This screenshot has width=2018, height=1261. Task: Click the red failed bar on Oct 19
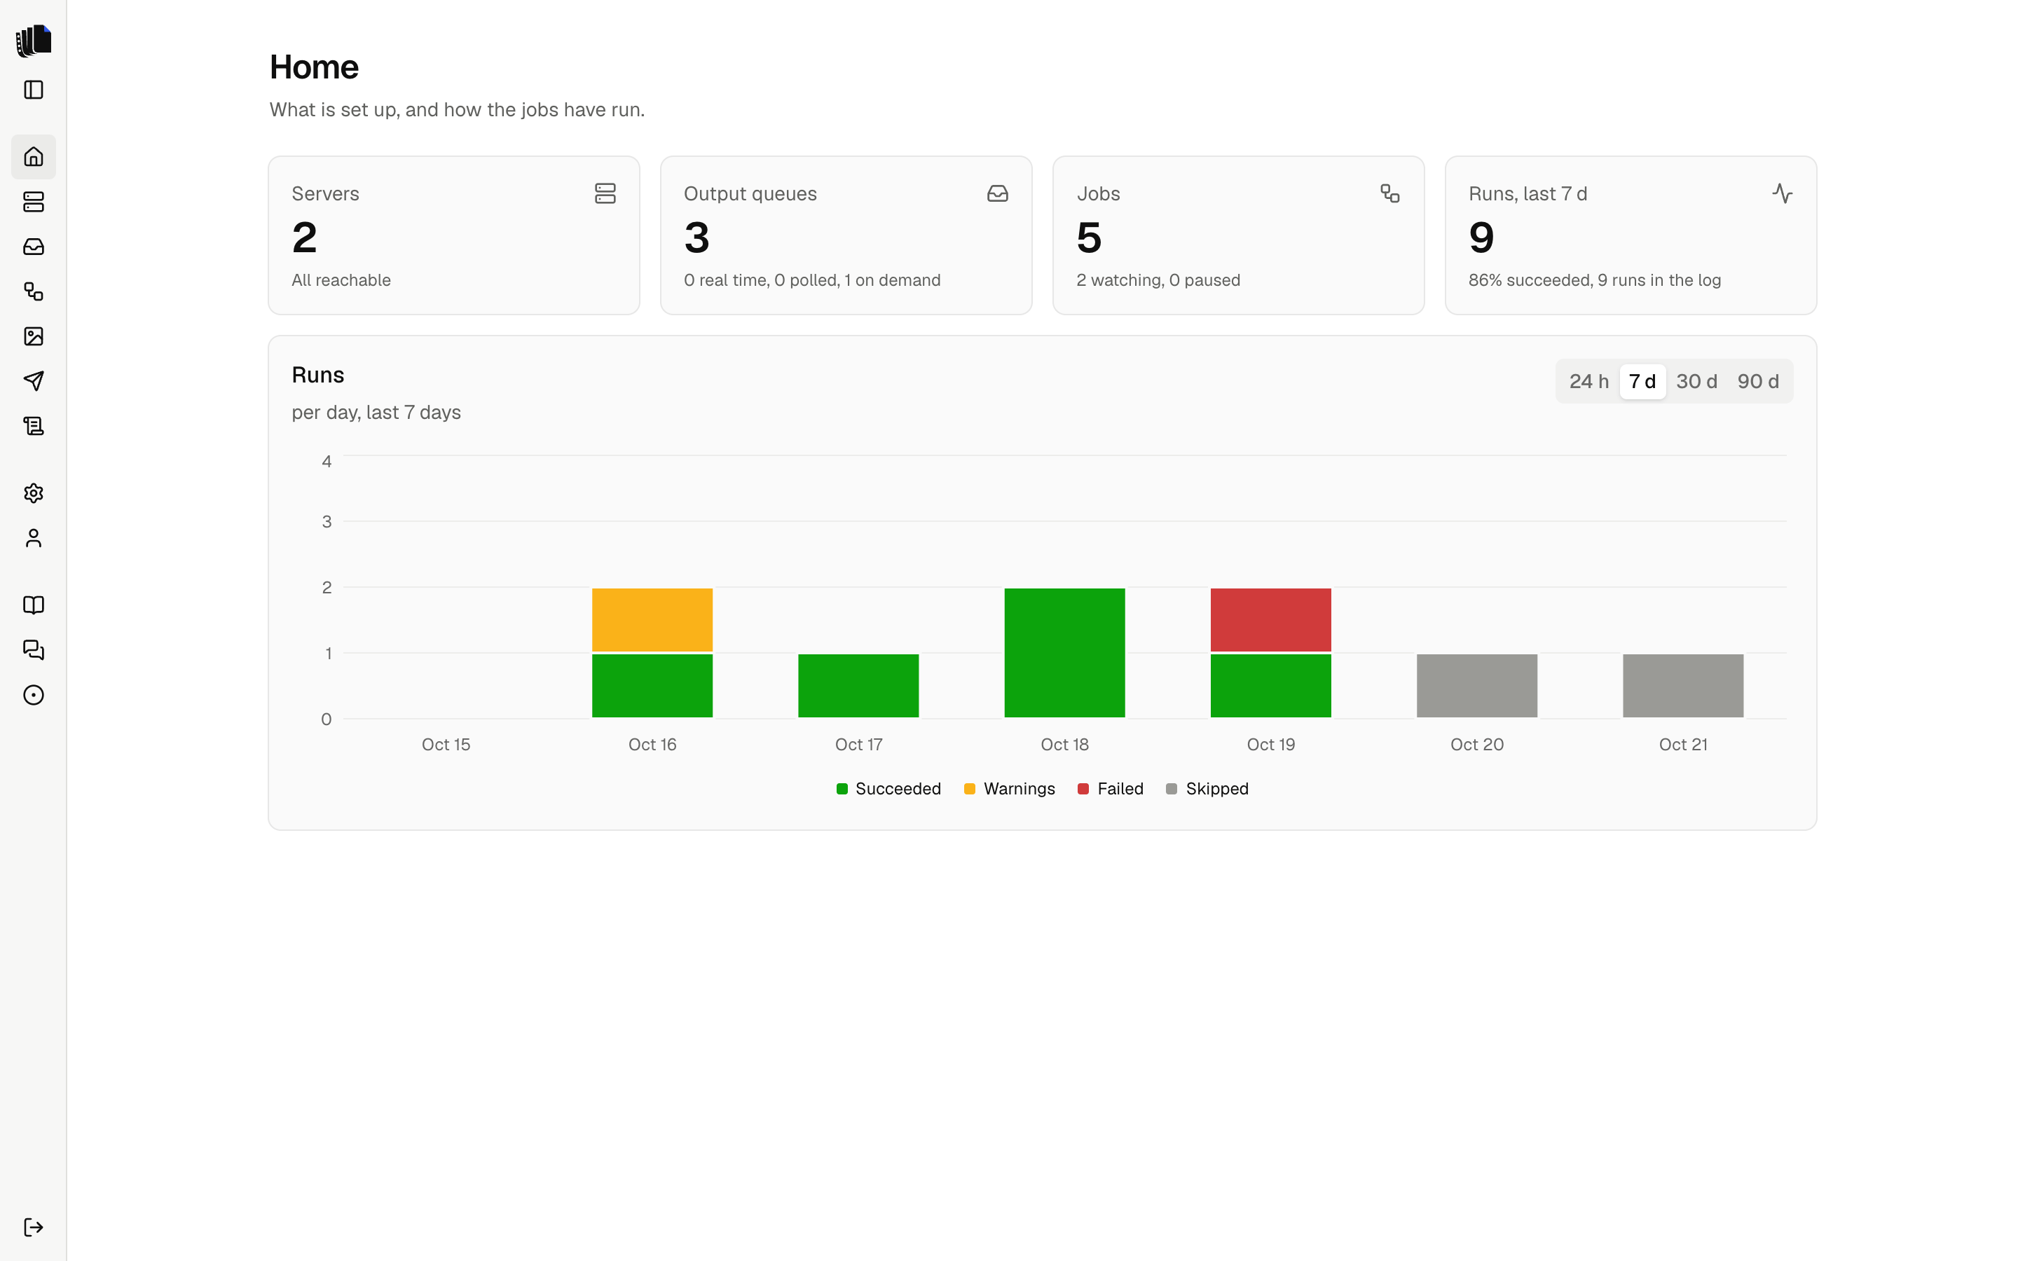tap(1271, 620)
